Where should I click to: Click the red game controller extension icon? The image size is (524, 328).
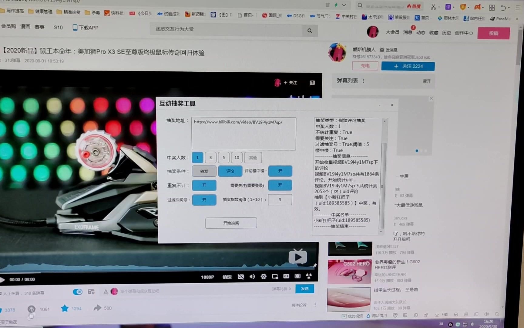click(x=477, y=7)
